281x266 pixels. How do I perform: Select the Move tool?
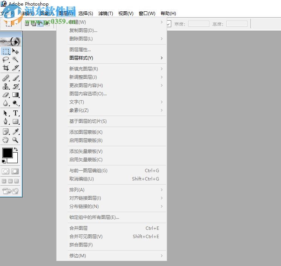[15, 51]
